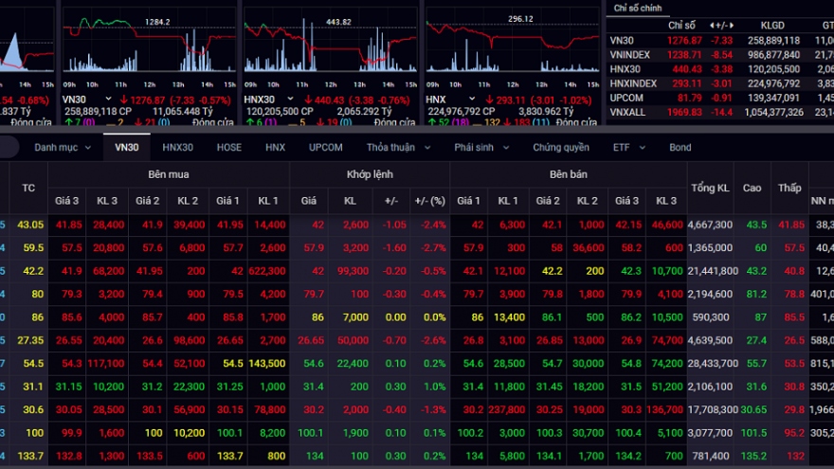Click the Thấp column header
834x469 pixels.
pos(789,188)
